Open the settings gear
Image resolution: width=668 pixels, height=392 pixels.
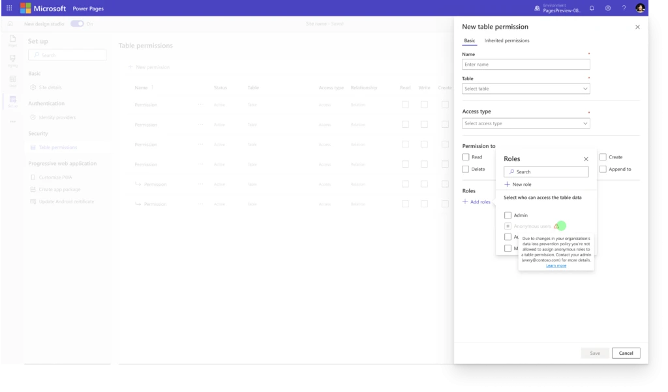click(607, 8)
